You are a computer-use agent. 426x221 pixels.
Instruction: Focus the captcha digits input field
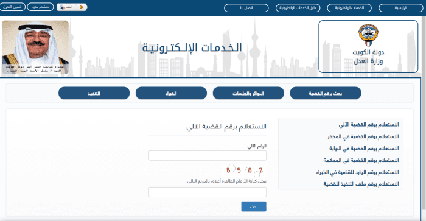coord(208,192)
